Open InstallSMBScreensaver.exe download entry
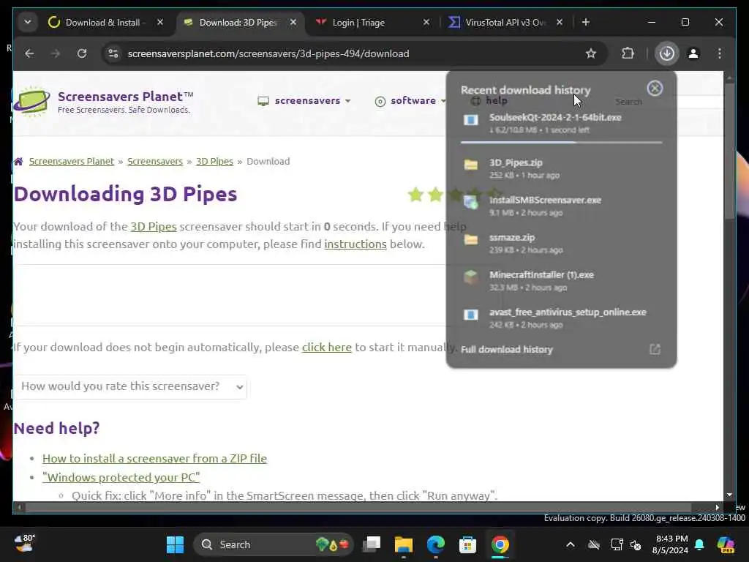 pyautogui.click(x=561, y=206)
